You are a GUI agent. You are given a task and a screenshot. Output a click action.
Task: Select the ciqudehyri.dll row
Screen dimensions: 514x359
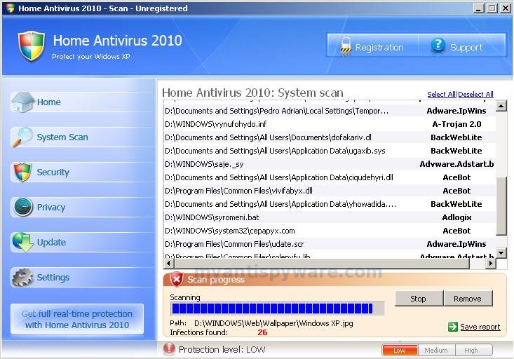click(330, 177)
